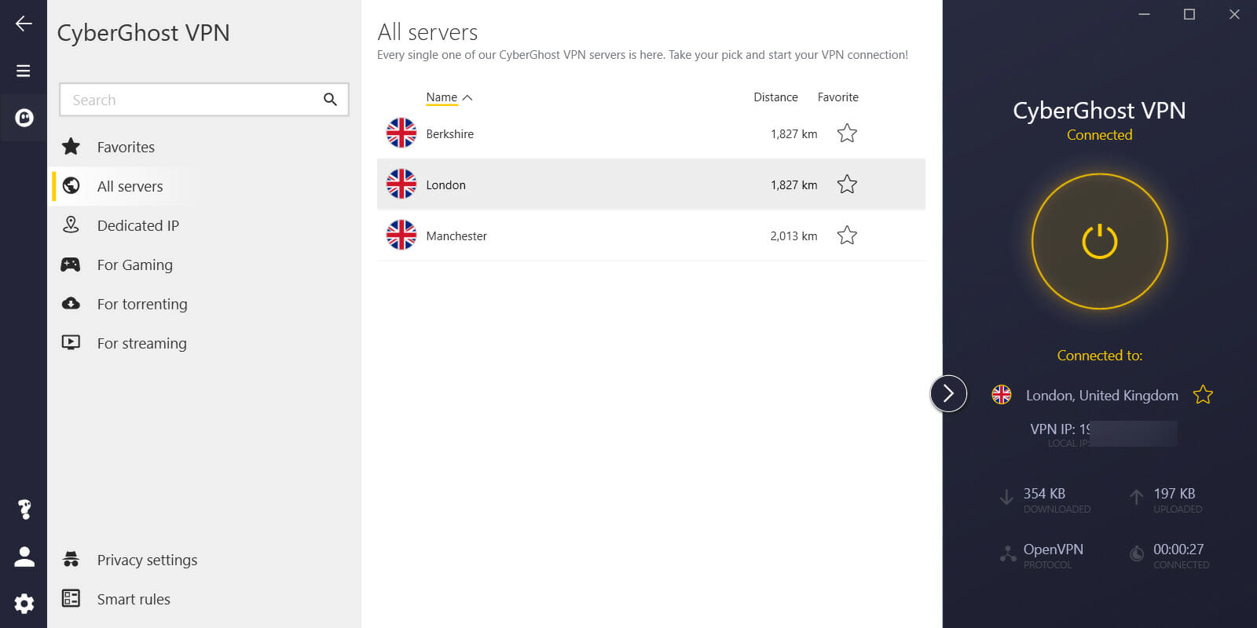The width and height of the screenshot is (1257, 628).
Task: Sort servers by Favorite column
Action: tap(837, 97)
